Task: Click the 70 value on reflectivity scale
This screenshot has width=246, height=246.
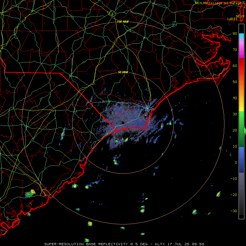Action: [235, 49]
